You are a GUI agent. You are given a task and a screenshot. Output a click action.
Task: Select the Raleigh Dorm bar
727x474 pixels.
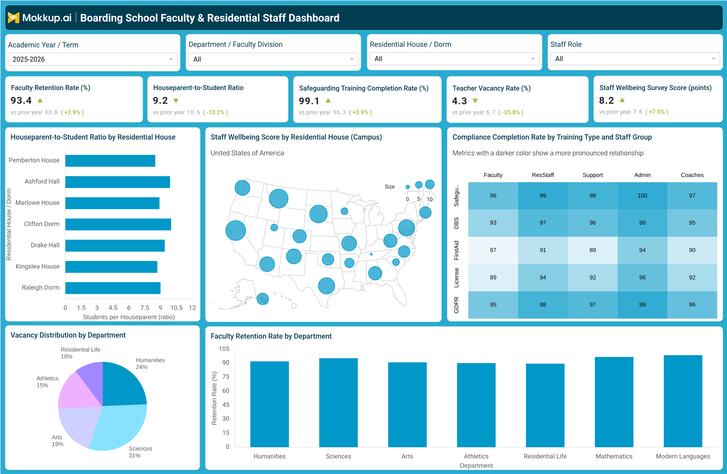(113, 288)
